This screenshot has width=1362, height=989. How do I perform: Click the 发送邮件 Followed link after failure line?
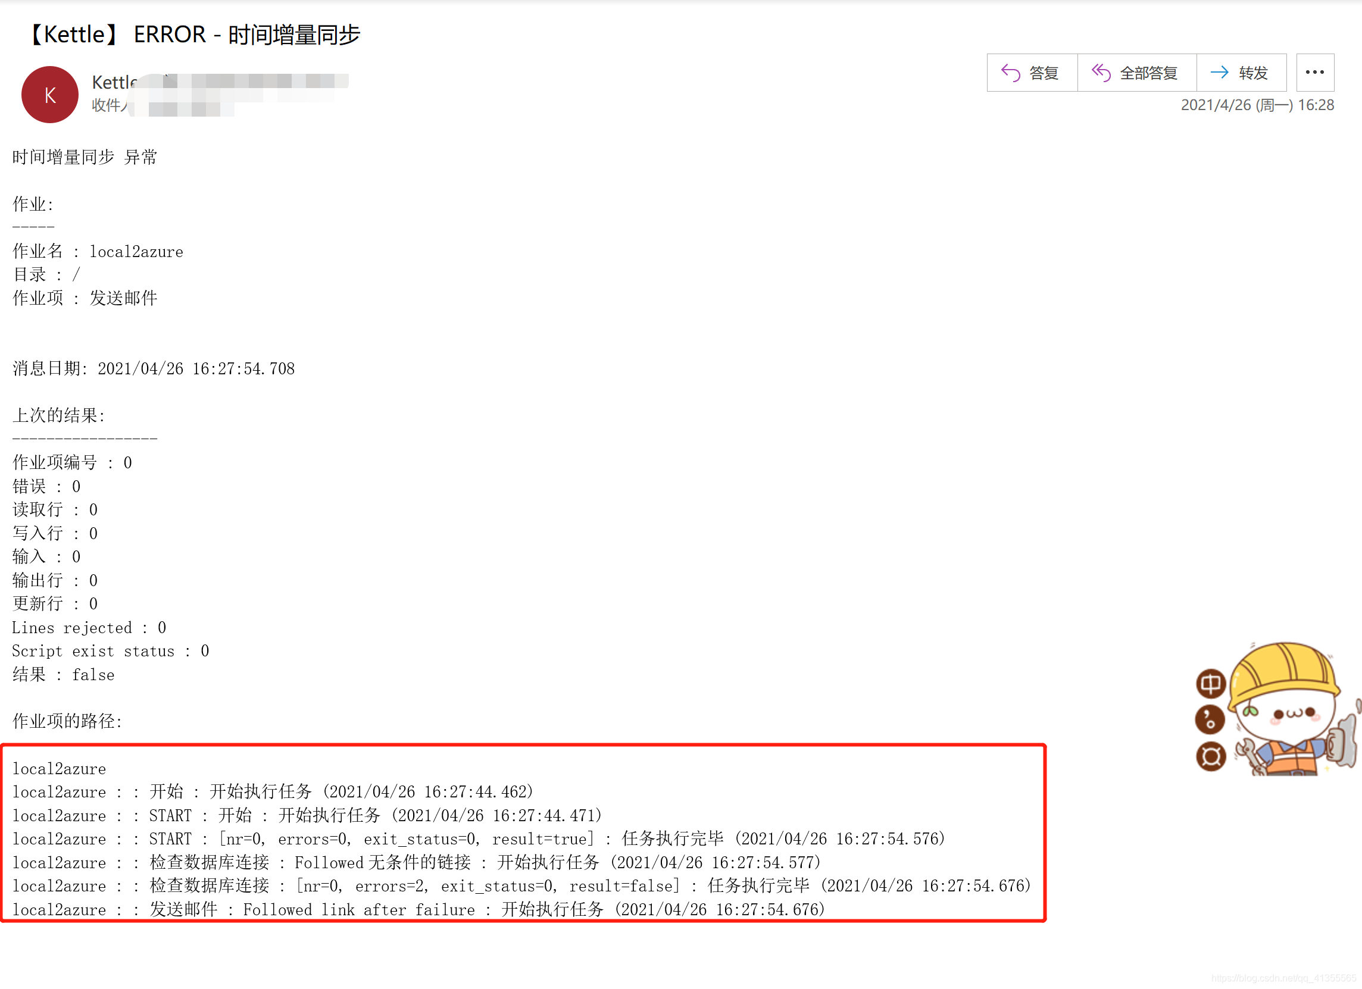pyautogui.click(x=418, y=909)
